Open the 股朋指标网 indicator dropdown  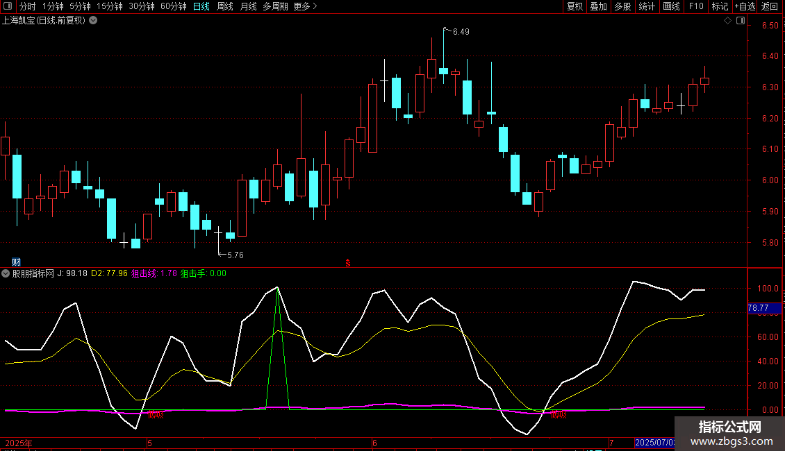click(x=6, y=273)
